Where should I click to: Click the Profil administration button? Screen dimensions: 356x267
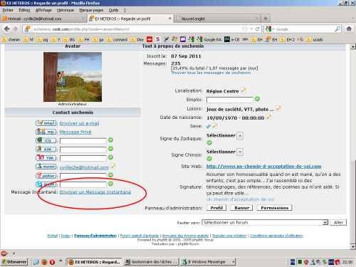(x=216, y=208)
